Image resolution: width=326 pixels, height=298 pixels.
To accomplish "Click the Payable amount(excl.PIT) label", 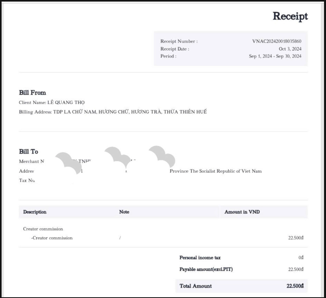I will click(x=206, y=269).
